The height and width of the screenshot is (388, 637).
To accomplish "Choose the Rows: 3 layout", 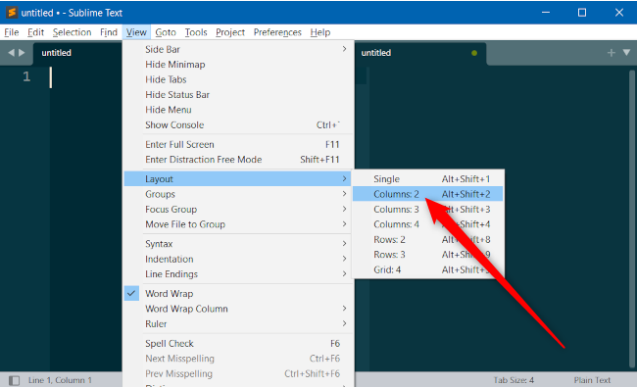I will pyautogui.click(x=428, y=255).
